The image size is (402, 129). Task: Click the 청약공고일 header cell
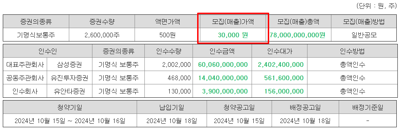[x=239, y=108]
